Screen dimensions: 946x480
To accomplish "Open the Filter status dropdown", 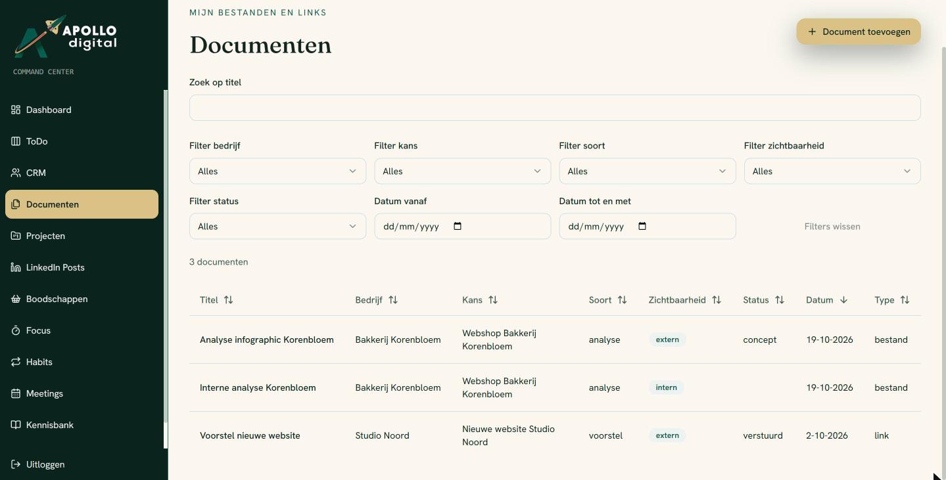I will (x=277, y=227).
